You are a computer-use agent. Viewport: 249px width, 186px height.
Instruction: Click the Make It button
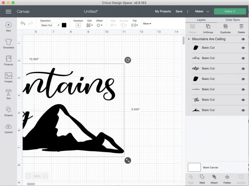click(x=230, y=12)
